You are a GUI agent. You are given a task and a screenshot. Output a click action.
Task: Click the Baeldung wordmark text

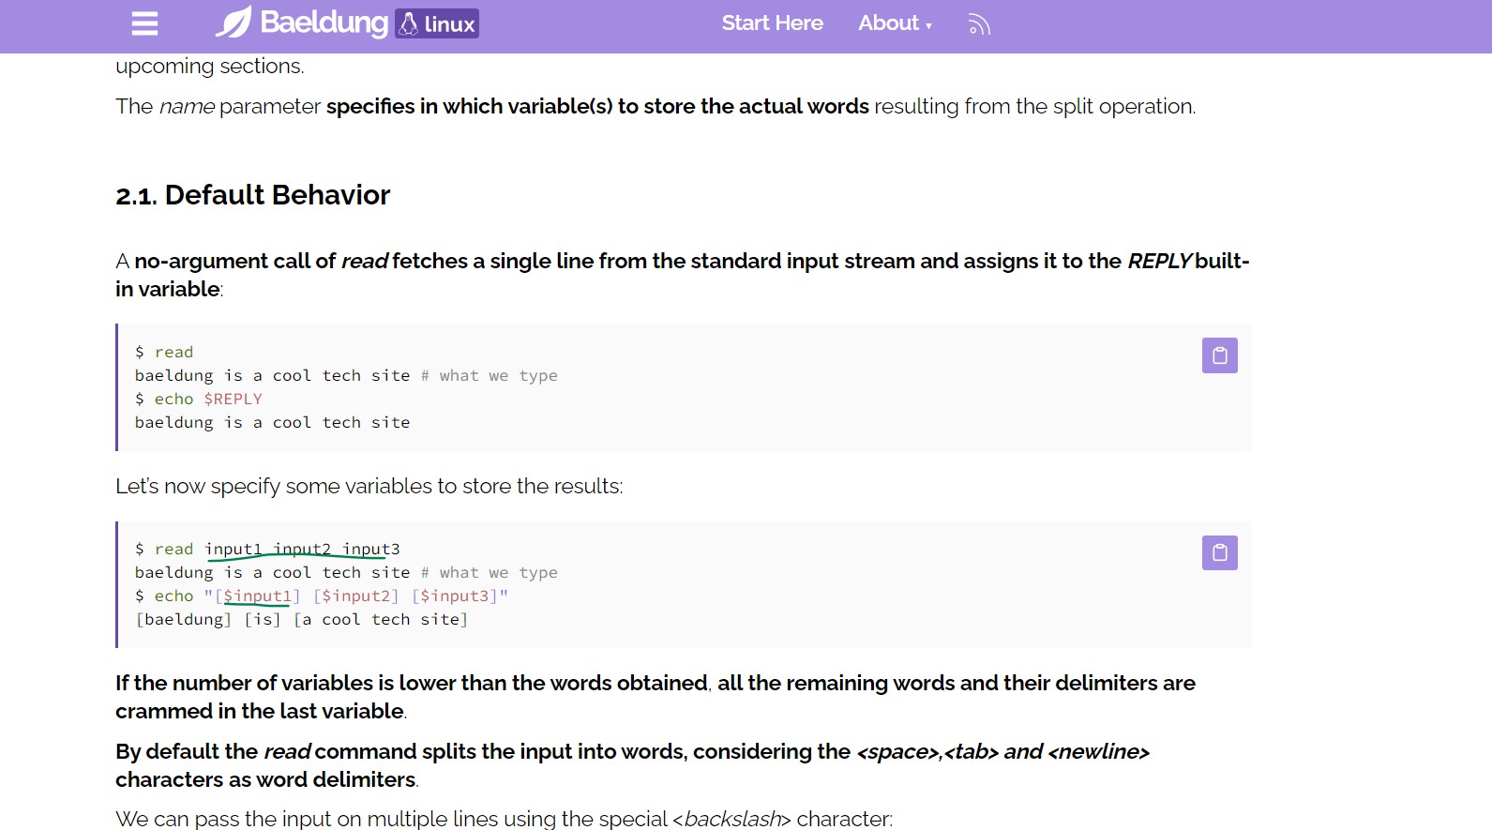tap(324, 23)
